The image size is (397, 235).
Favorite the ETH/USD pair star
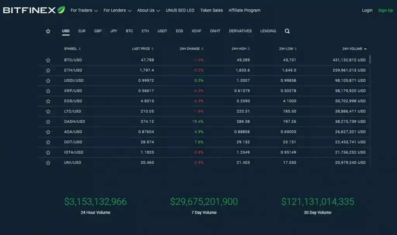[48, 70]
